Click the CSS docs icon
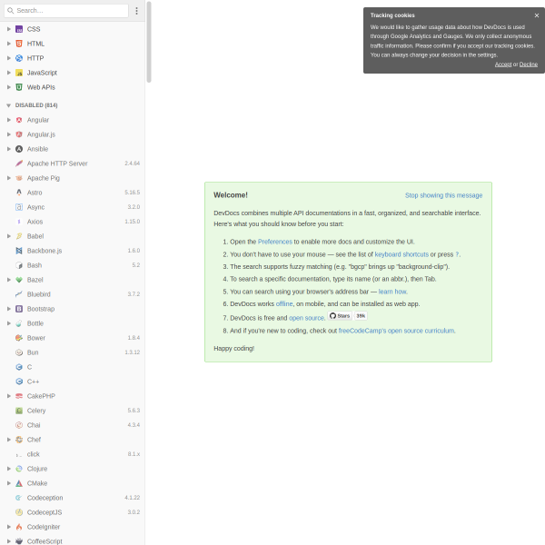 tap(19, 29)
